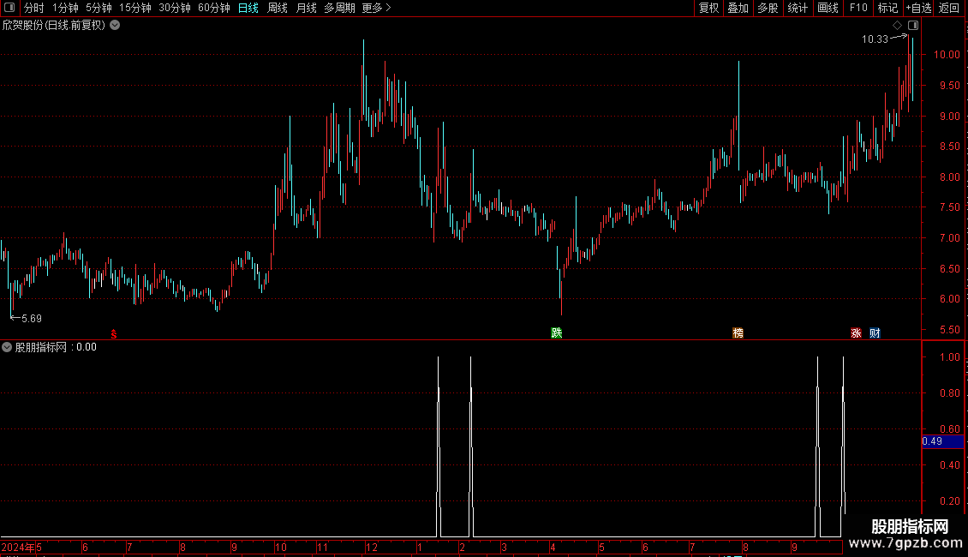Open the 复权 adjustment options
This screenshot has width=968, height=557.
click(708, 8)
